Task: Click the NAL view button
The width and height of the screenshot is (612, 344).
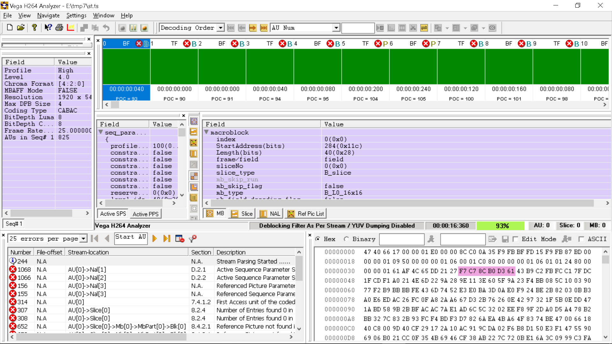Action: (270, 214)
